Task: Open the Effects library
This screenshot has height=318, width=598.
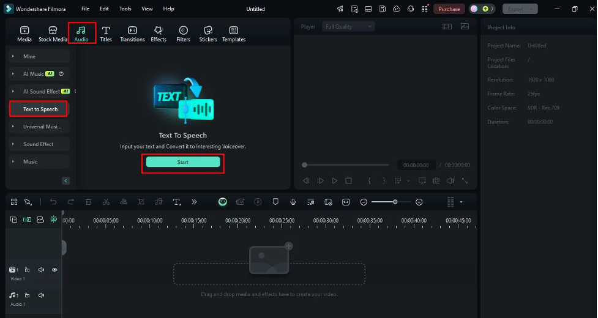Action: tap(159, 34)
